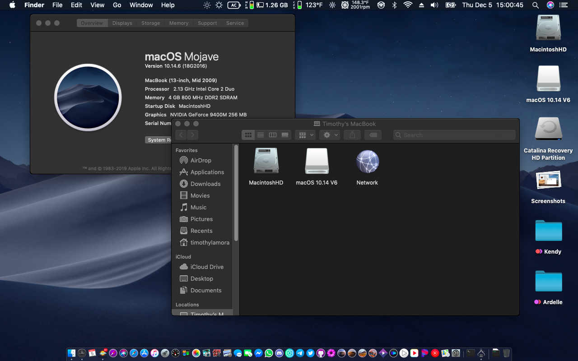Screen dimensions: 578x361
Task: Open Network globe icon in Finder window
Action: point(367,161)
